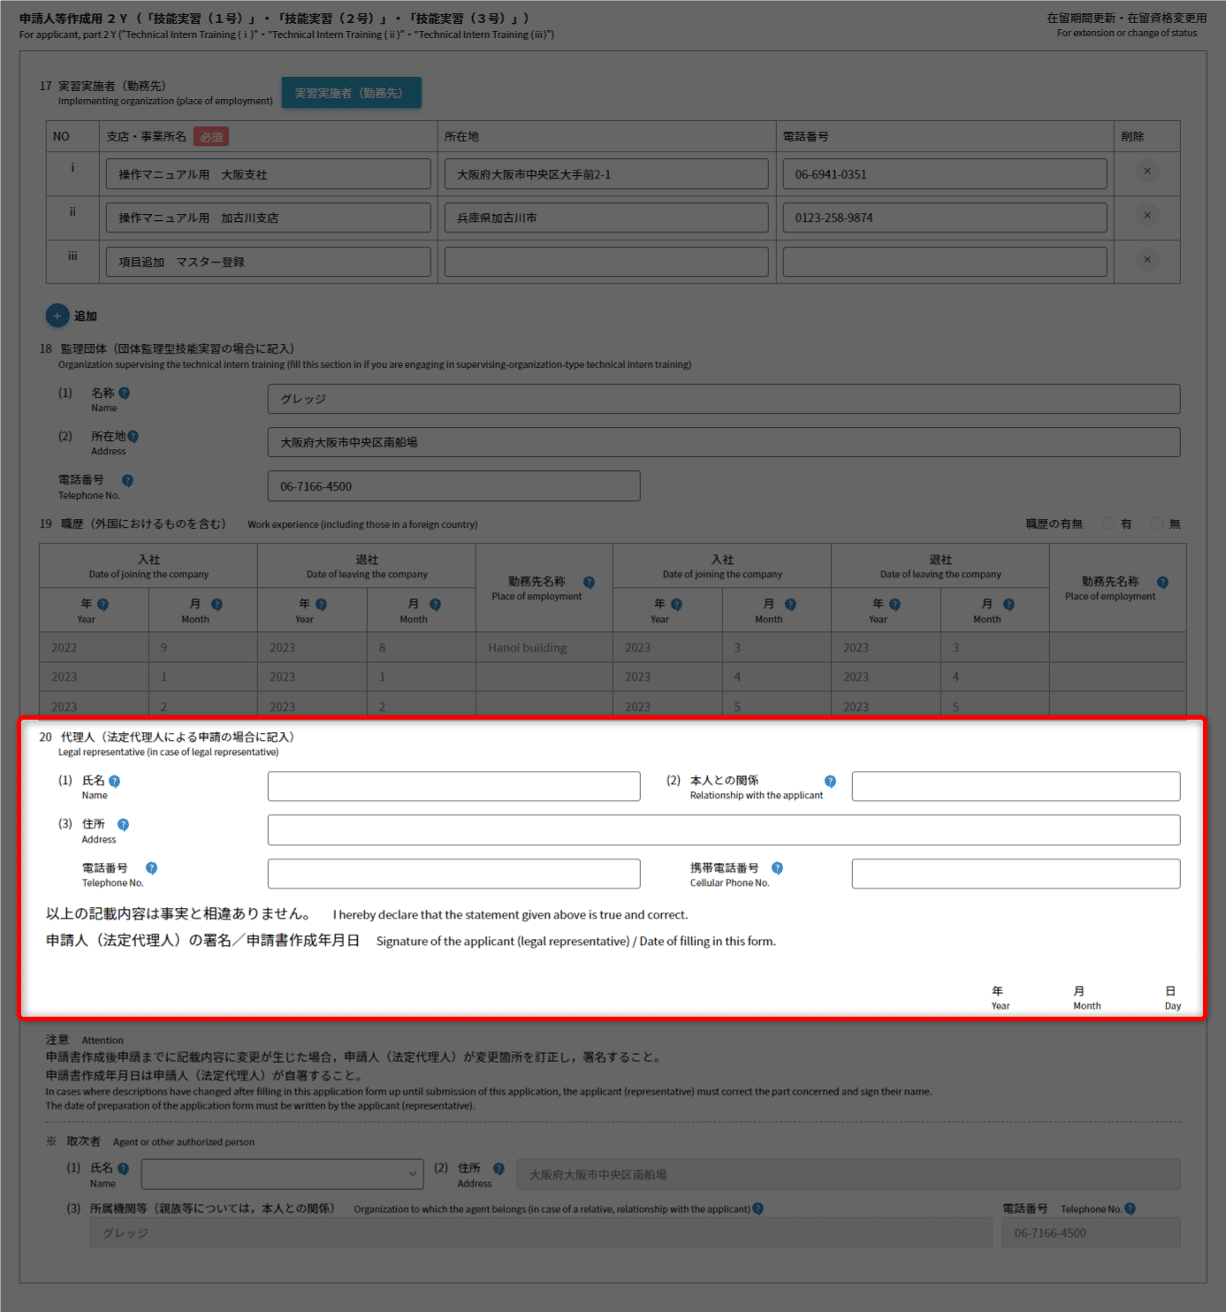Select 無 for 職歴の有無

click(1156, 524)
